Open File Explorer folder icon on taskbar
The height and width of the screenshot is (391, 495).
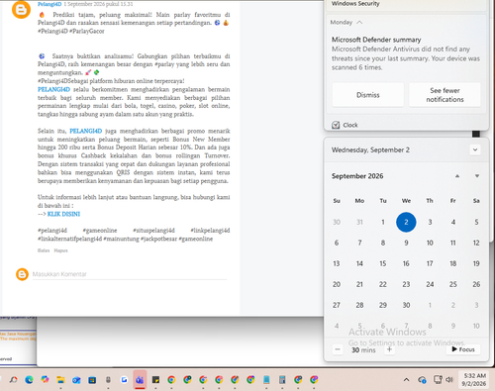[x=60, y=380]
